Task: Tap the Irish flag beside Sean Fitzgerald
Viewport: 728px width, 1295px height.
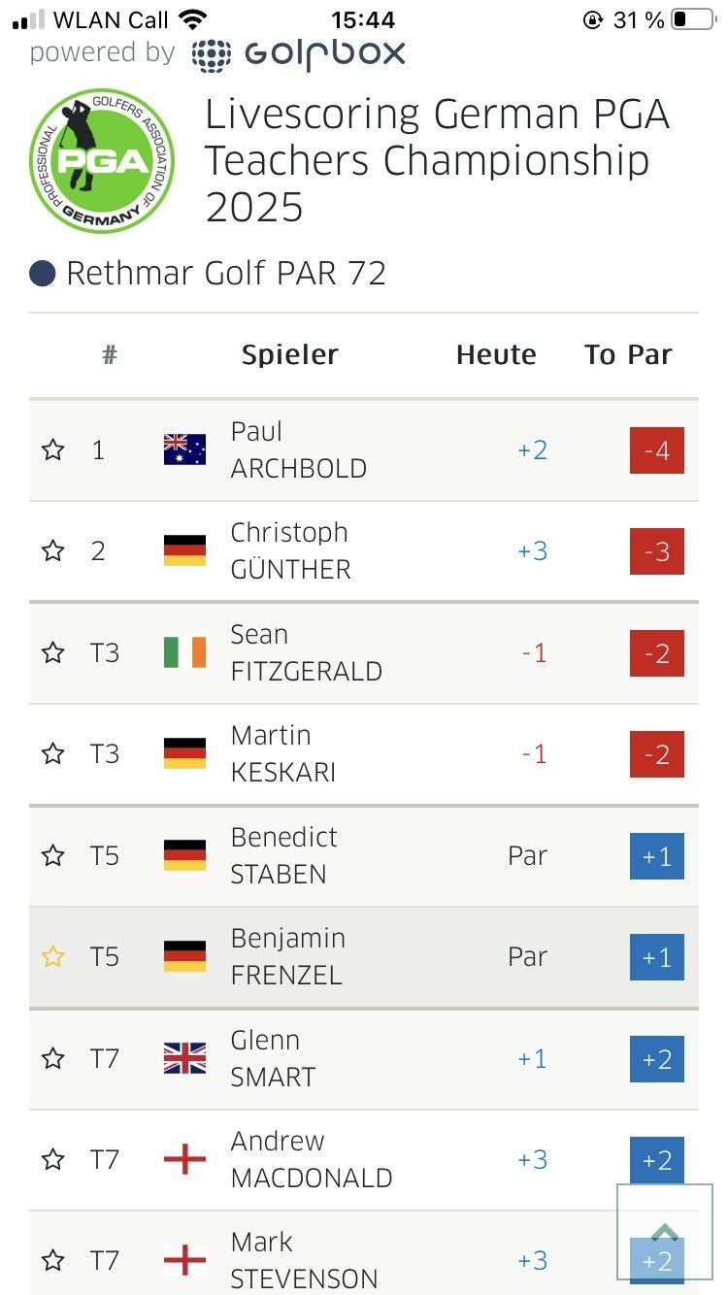Action: click(184, 652)
